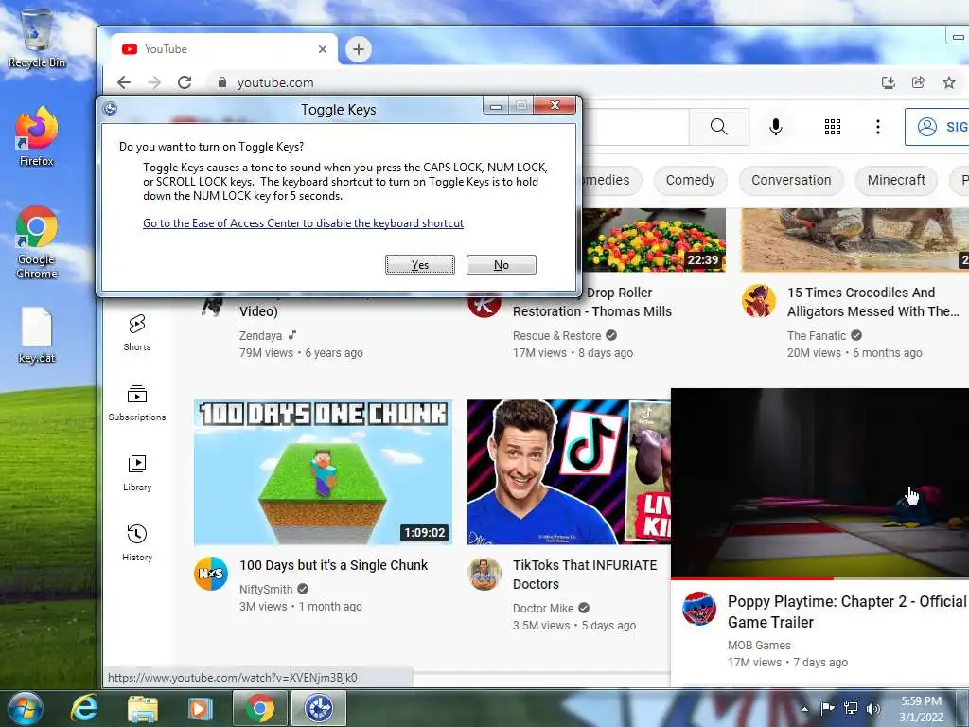
Task: Open the MOB Games channel name
Action: pos(759,646)
